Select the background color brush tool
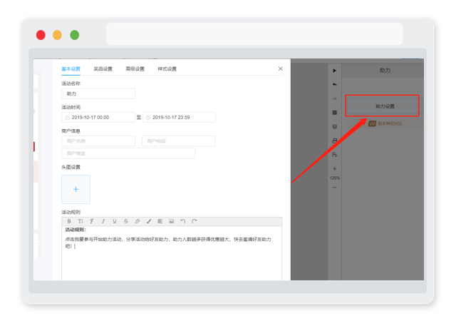The height and width of the screenshot is (321, 456). point(149,221)
